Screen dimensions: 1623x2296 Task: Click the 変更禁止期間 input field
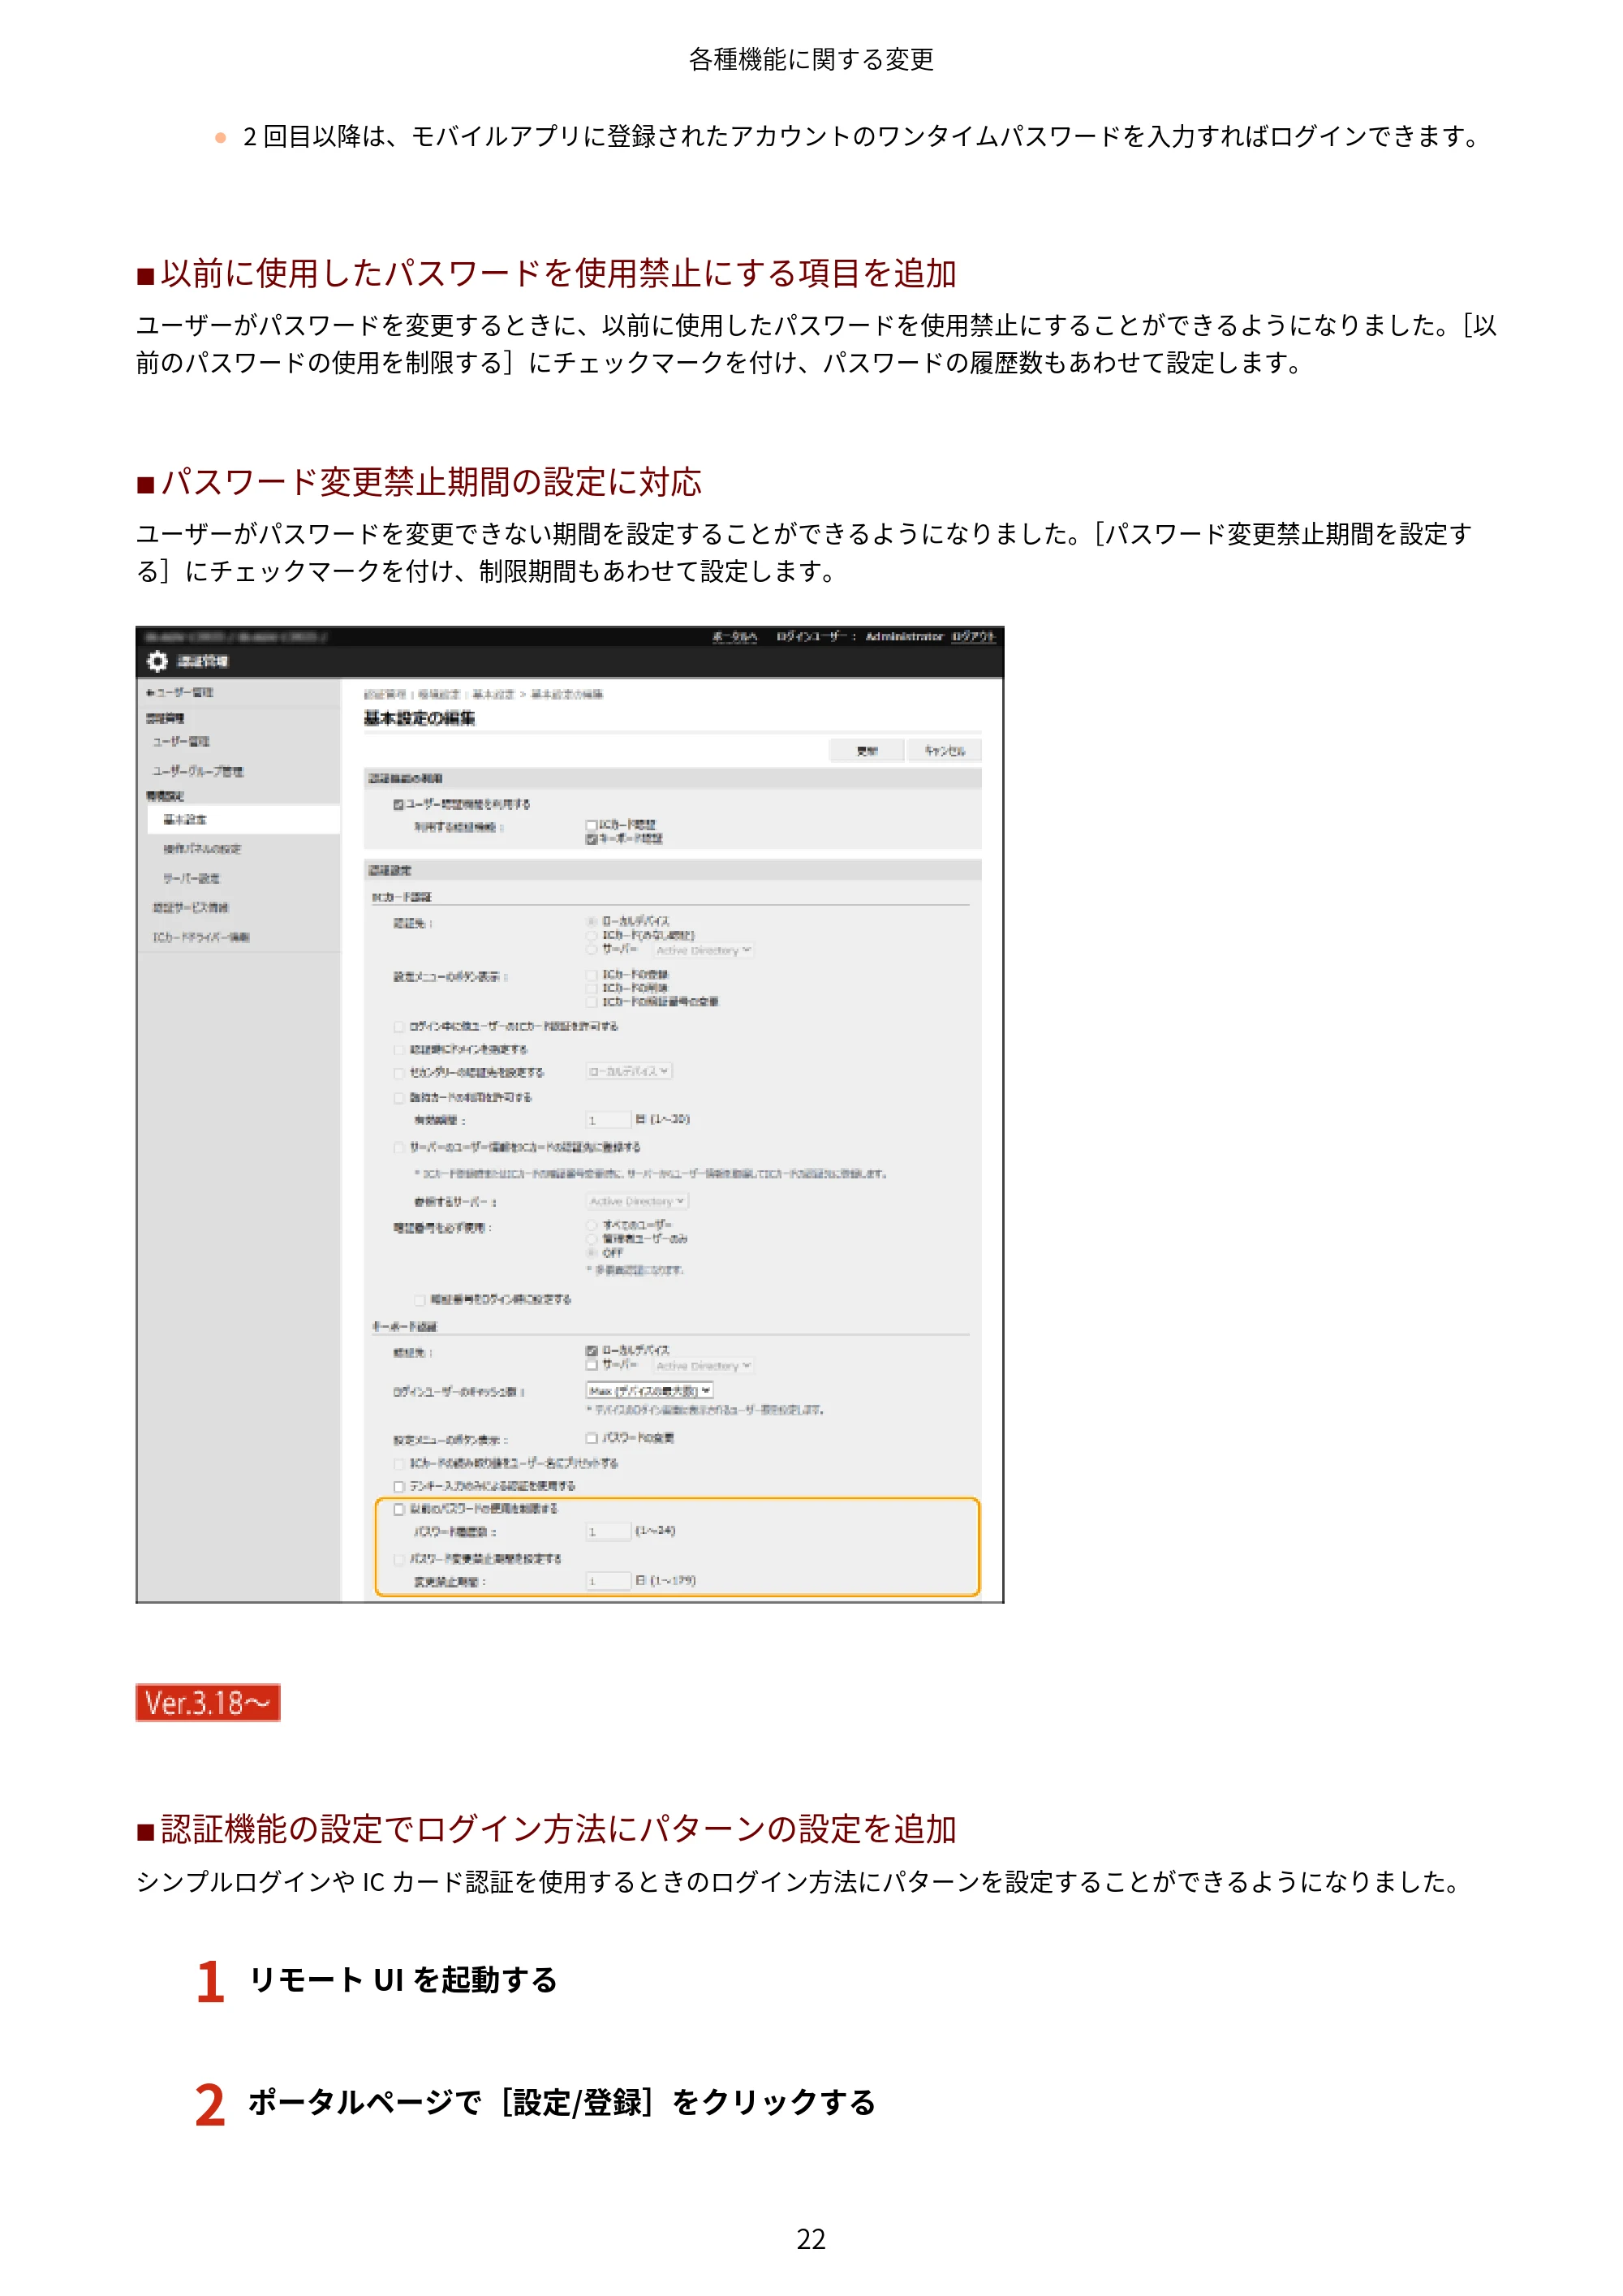click(x=608, y=1581)
